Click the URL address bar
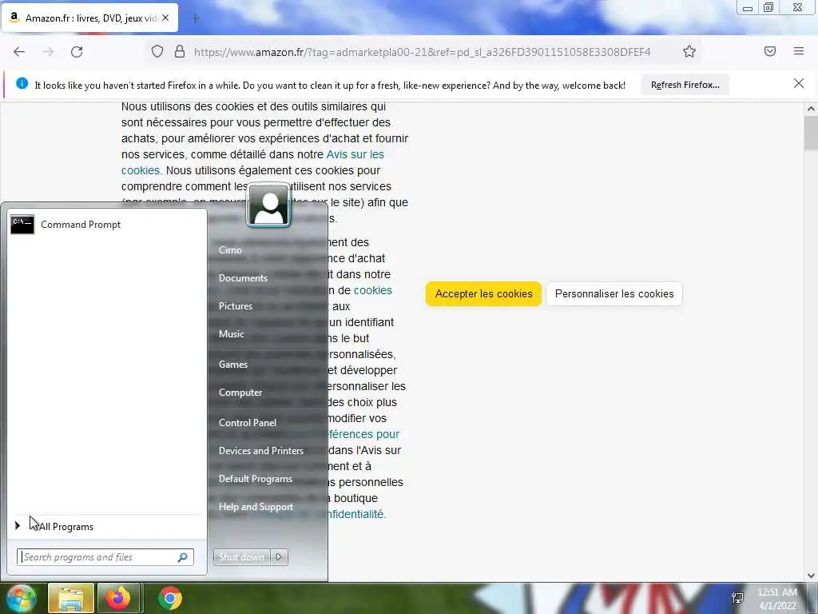The width and height of the screenshot is (818, 614). click(422, 52)
